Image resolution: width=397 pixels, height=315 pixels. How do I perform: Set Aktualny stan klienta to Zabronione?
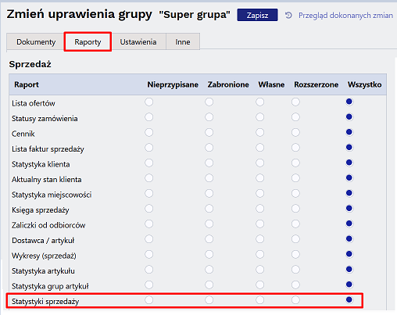(209, 178)
